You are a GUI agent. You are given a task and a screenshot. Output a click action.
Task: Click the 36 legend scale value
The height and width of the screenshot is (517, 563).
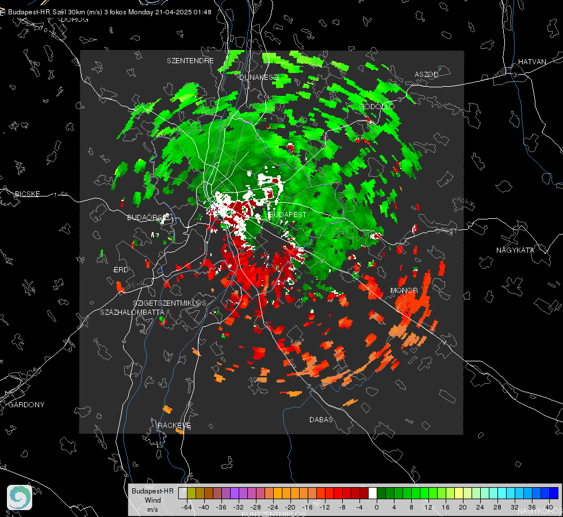click(x=532, y=507)
